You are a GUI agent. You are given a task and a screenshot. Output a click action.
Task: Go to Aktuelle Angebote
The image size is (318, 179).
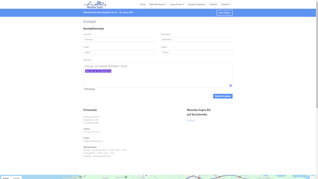coord(196,4)
